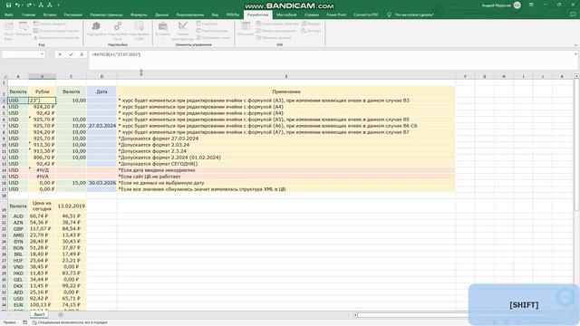Click cell containing date 27.03.2024
The width and height of the screenshot is (580, 326).
101,126
